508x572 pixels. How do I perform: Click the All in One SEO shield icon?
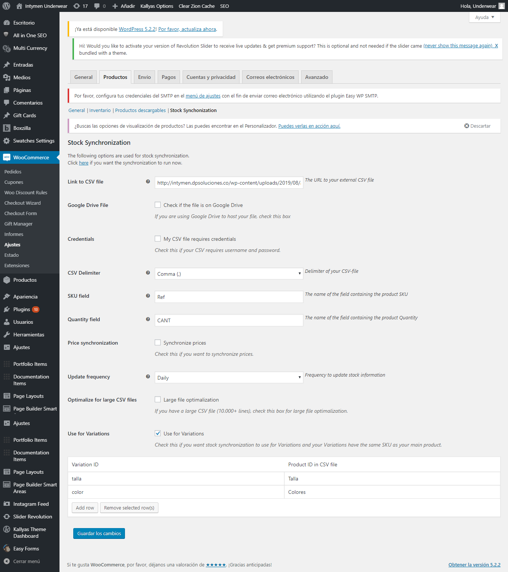point(7,35)
